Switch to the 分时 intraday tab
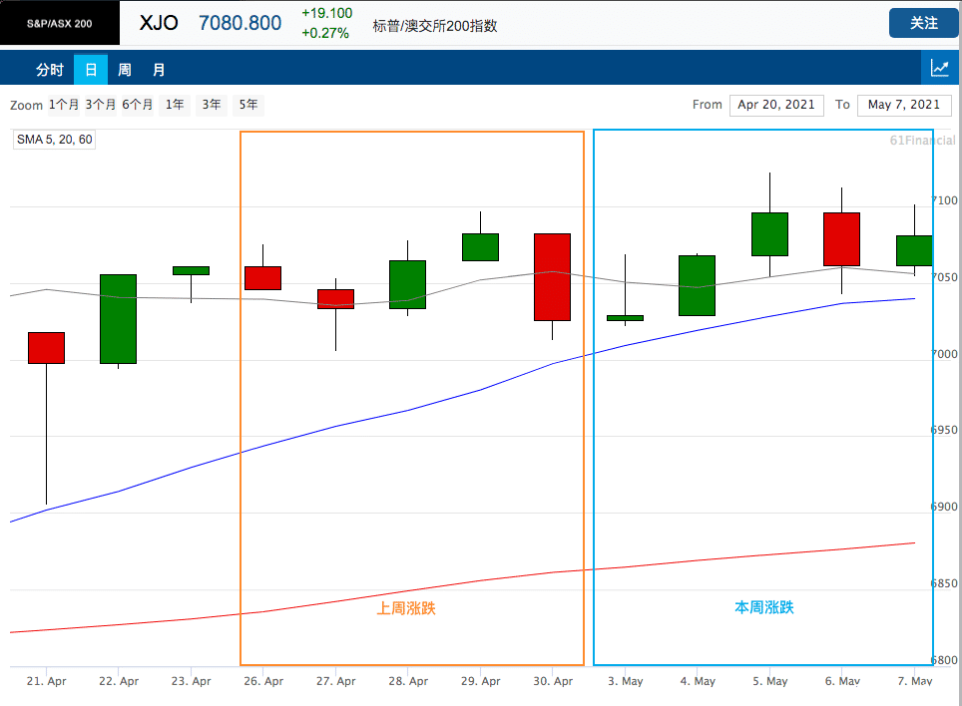 pos(49,70)
